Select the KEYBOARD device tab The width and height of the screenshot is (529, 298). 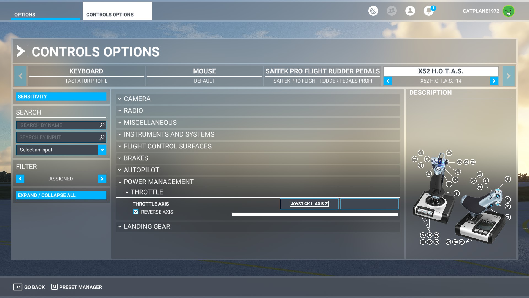point(86,71)
